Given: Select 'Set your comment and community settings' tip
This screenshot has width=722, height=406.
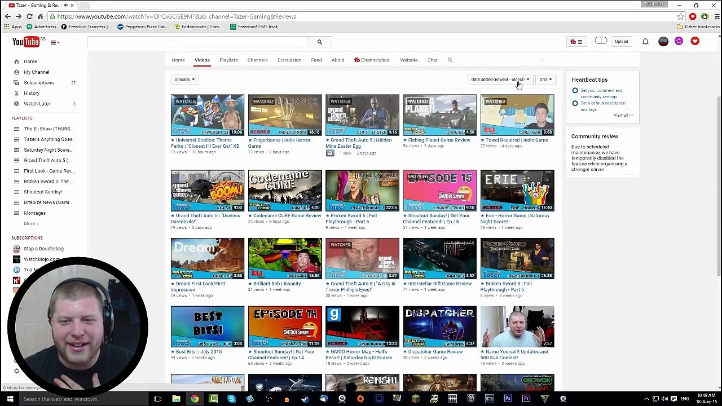Looking at the screenshot, I should tap(601, 94).
